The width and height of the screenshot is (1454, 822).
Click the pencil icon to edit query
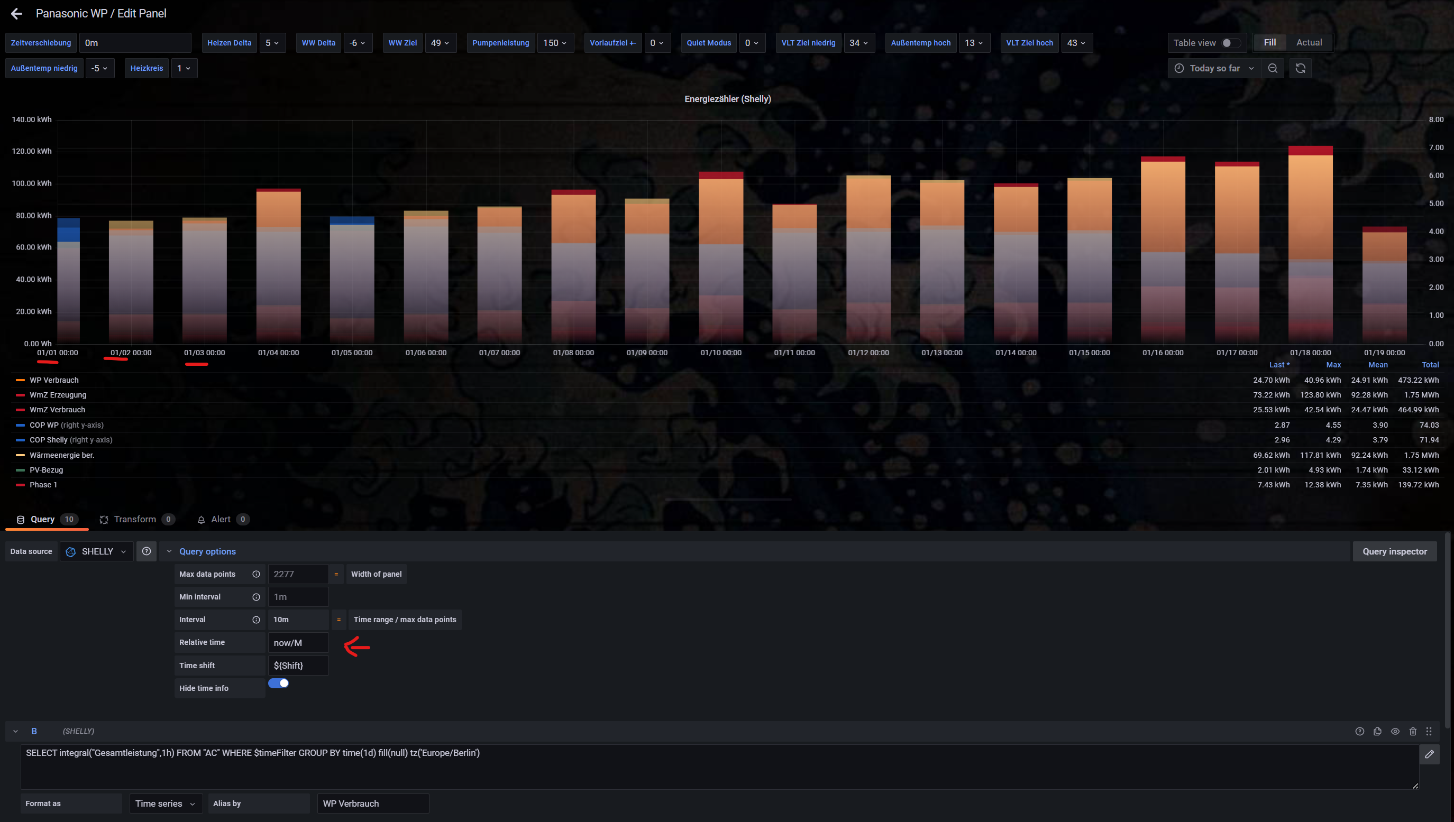1429,754
